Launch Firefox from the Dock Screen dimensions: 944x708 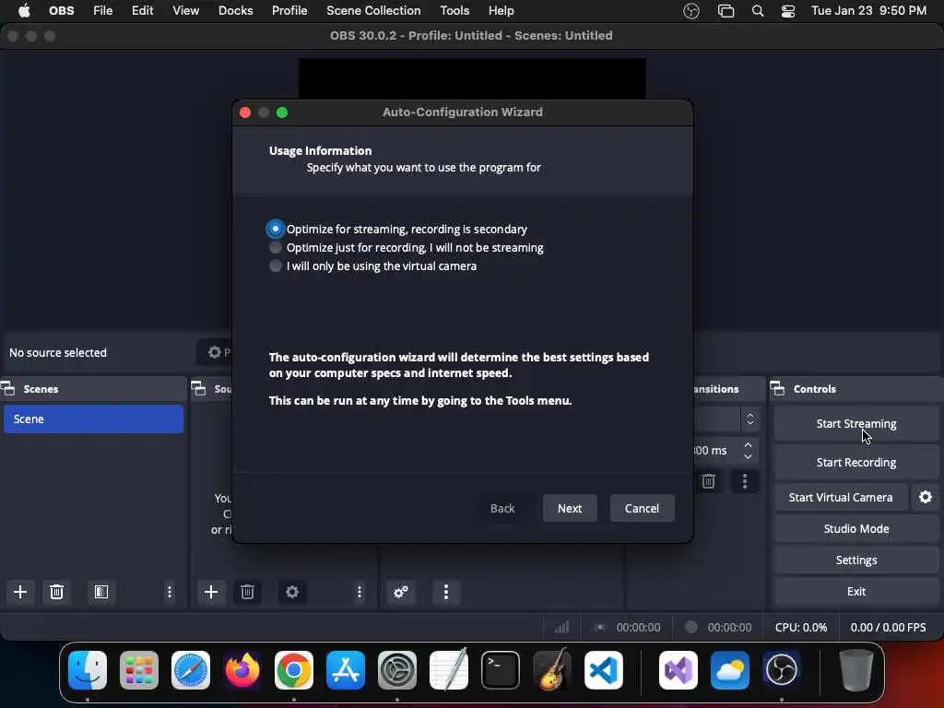point(242,670)
